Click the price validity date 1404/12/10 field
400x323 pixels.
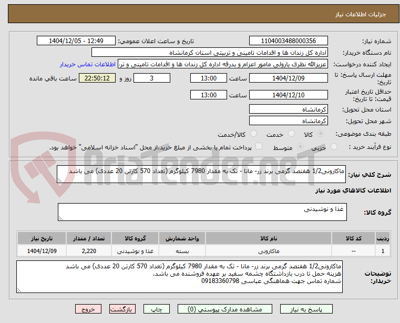(288, 95)
